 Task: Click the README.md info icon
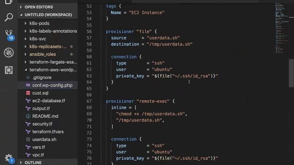tap(28, 116)
